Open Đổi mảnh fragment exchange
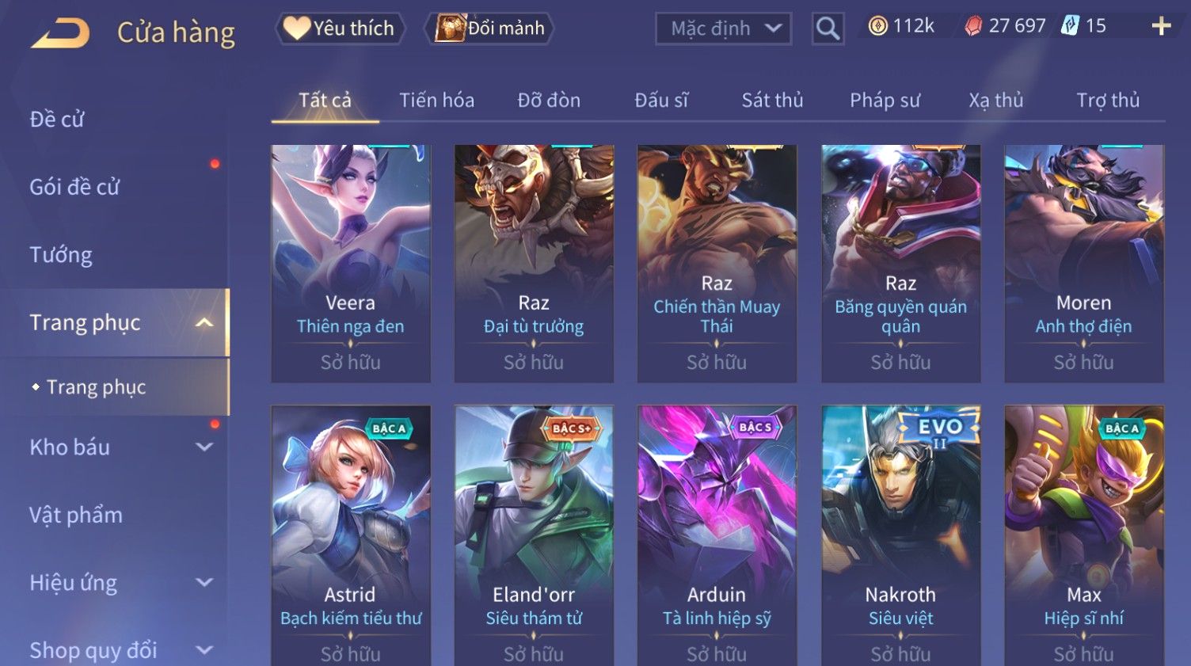This screenshot has height=666, width=1191. 489,29
